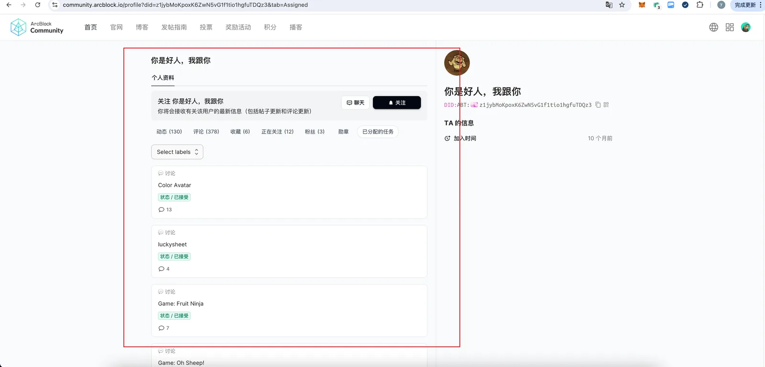Open the blue card extension icon
This screenshot has width=765, height=367.
pyautogui.click(x=671, y=5)
